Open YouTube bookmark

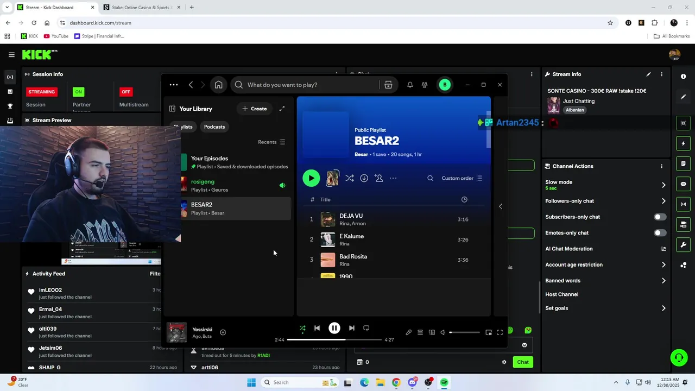click(55, 36)
